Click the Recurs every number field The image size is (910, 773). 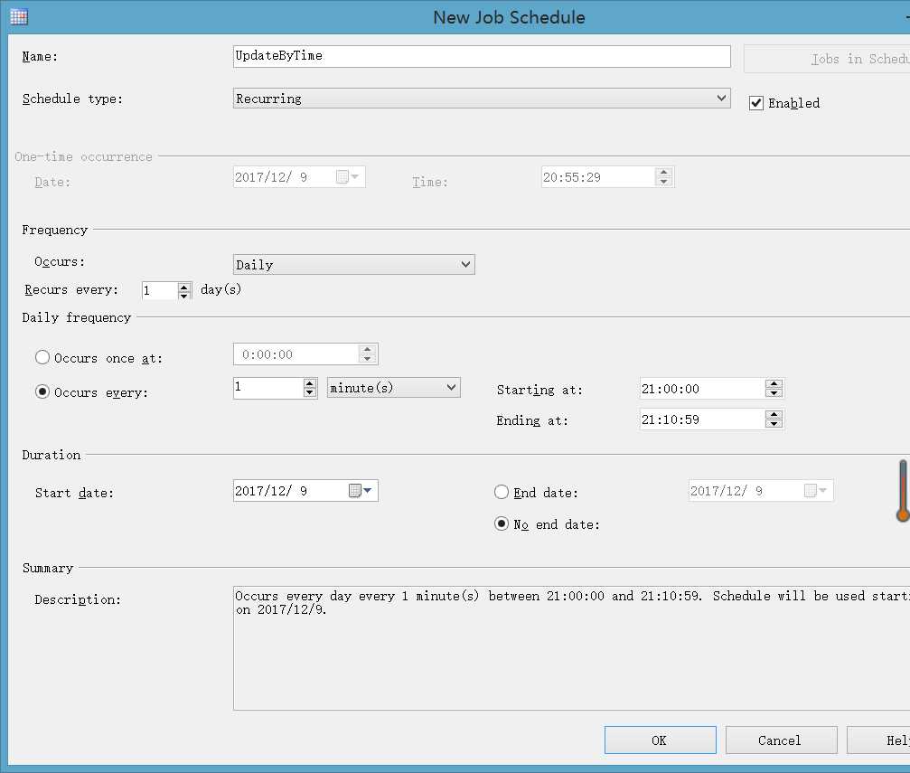tap(160, 290)
